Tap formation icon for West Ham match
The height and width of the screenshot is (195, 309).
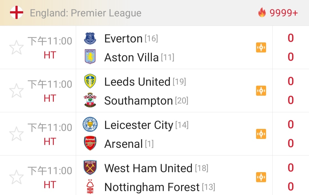pos(261,177)
